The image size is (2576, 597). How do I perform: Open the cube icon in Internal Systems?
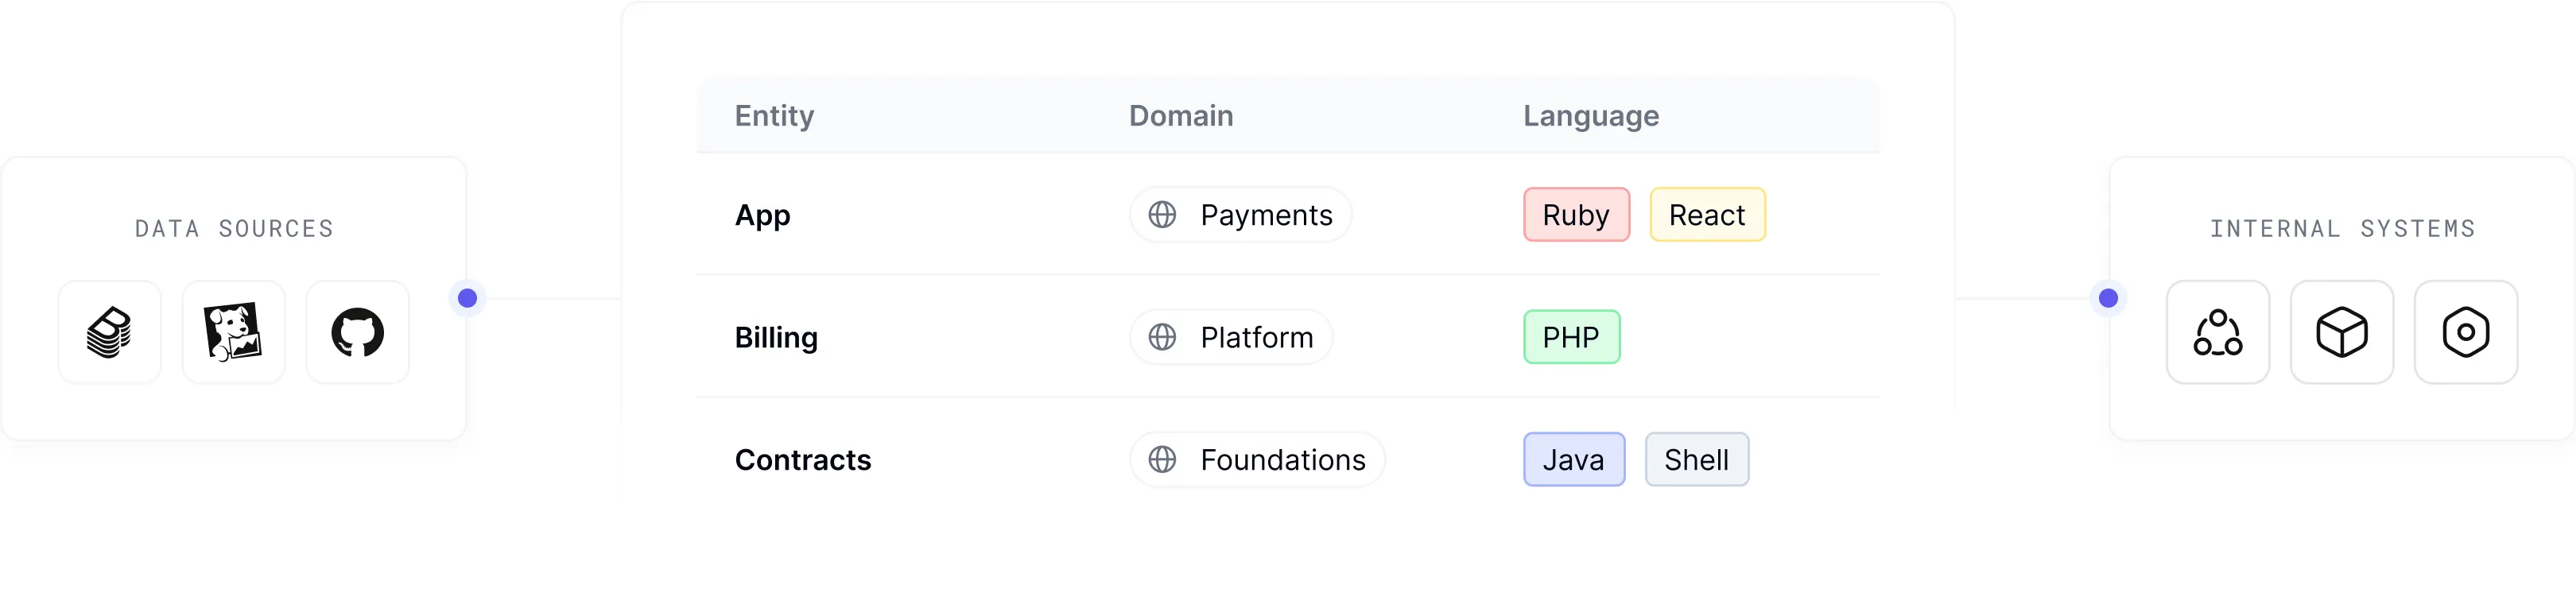pyautogui.click(x=2341, y=332)
